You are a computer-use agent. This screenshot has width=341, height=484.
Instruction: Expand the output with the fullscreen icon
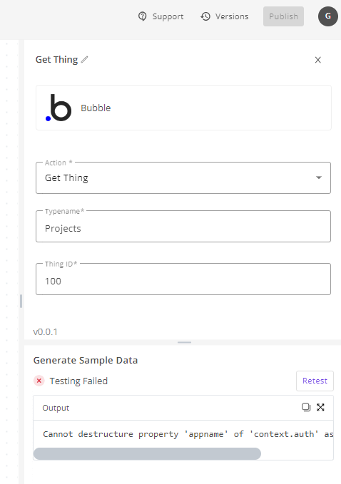(x=320, y=408)
